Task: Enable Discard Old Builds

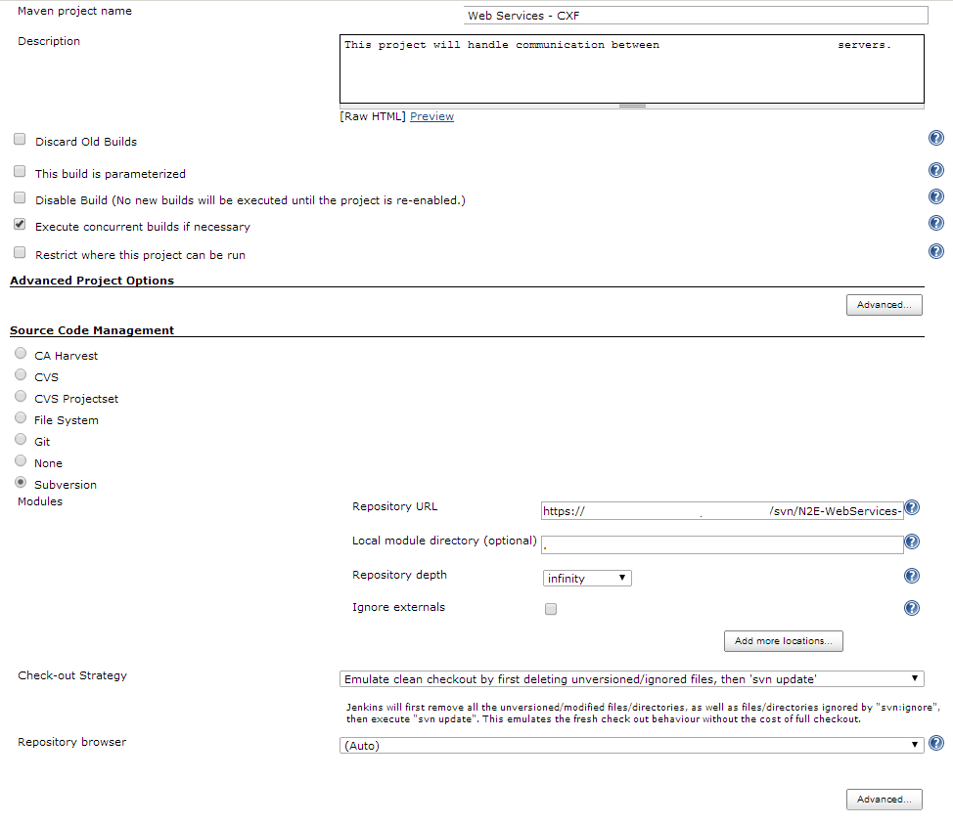Action: coord(19,138)
